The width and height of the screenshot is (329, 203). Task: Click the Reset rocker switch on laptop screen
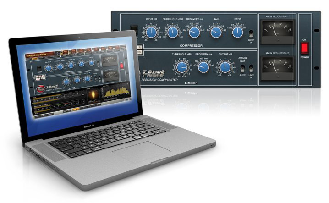click(39, 69)
